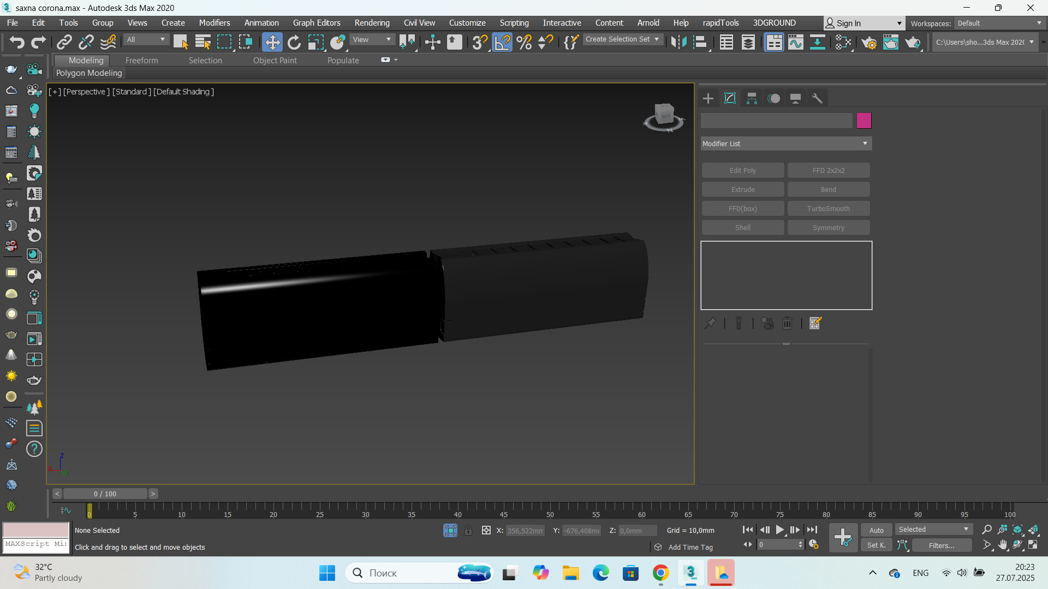Toggle the Angle Snap button
Screen dimensions: 1048x589
pyautogui.click(x=502, y=42)
